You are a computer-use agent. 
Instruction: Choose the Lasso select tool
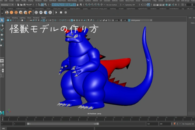[x=2, y=25]
